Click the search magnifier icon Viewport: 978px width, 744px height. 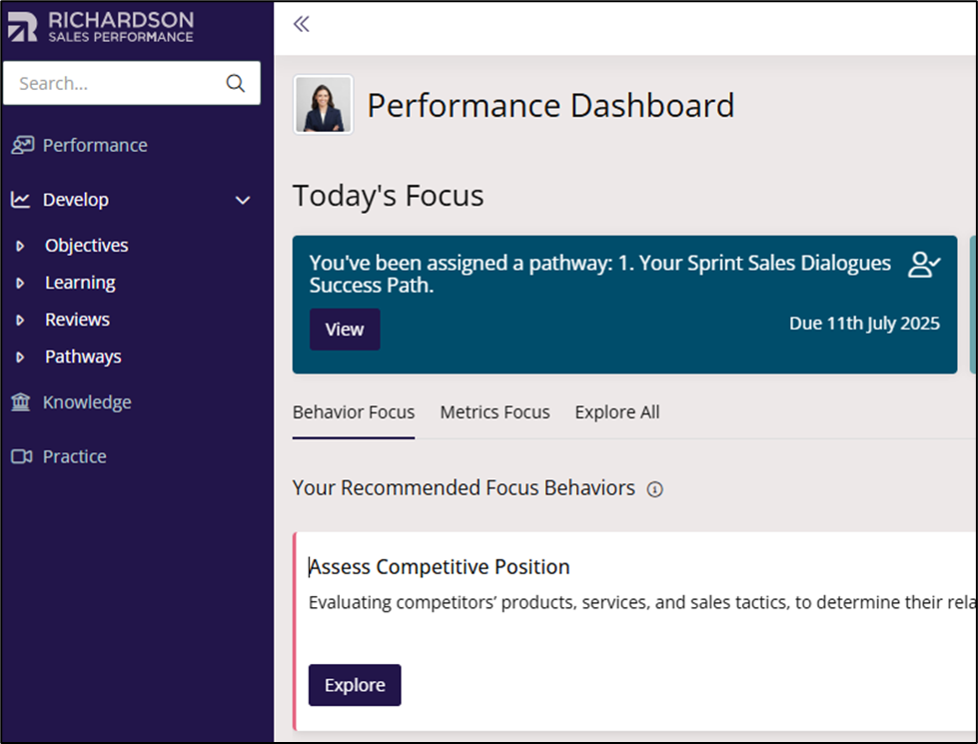235,83
